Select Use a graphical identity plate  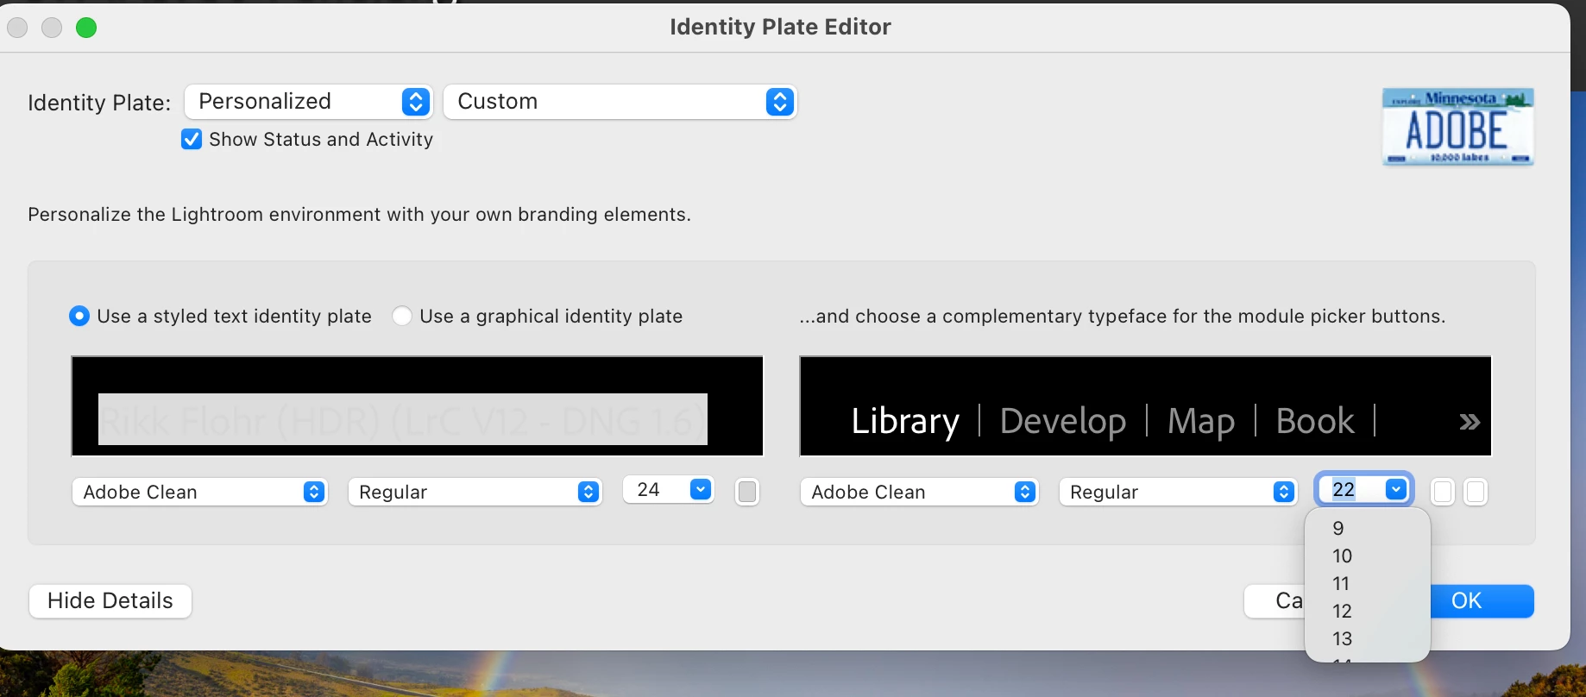[x=401, y=316]
